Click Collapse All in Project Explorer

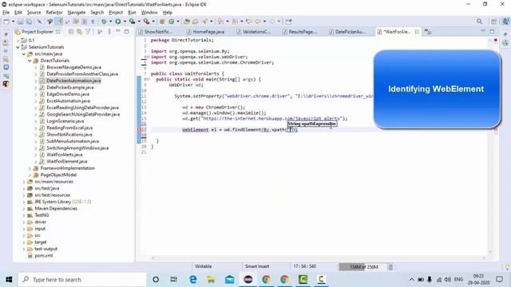click(71, 32)
